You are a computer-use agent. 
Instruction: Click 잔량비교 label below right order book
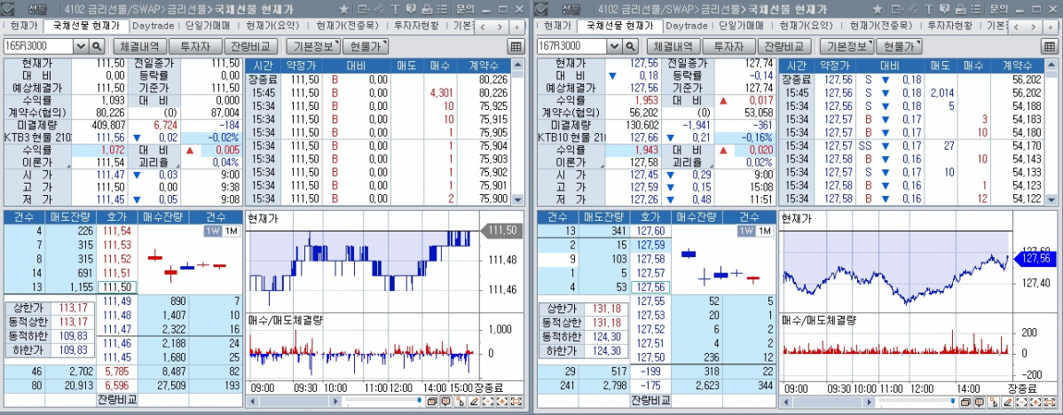click(650, 399)
